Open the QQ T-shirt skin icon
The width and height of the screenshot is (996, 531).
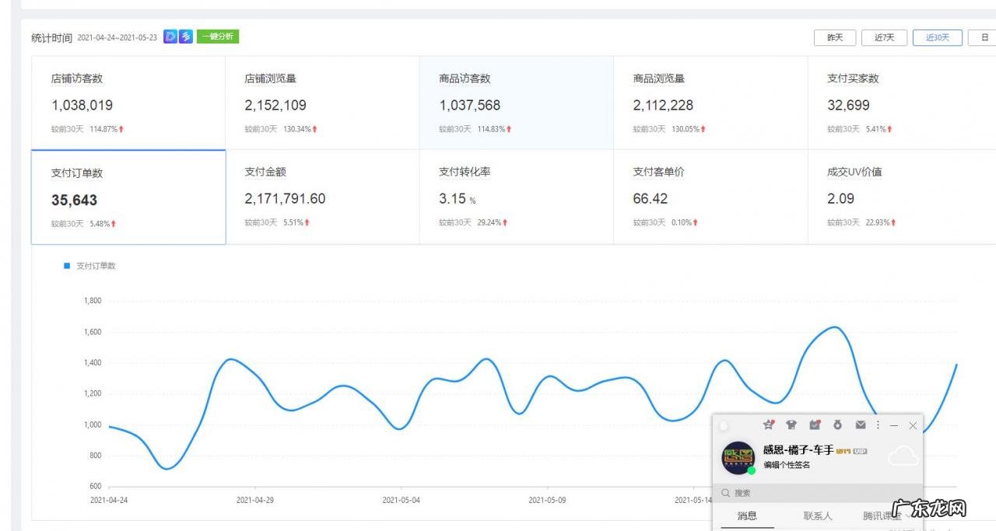pyautogui.click(x=791, y=424)
